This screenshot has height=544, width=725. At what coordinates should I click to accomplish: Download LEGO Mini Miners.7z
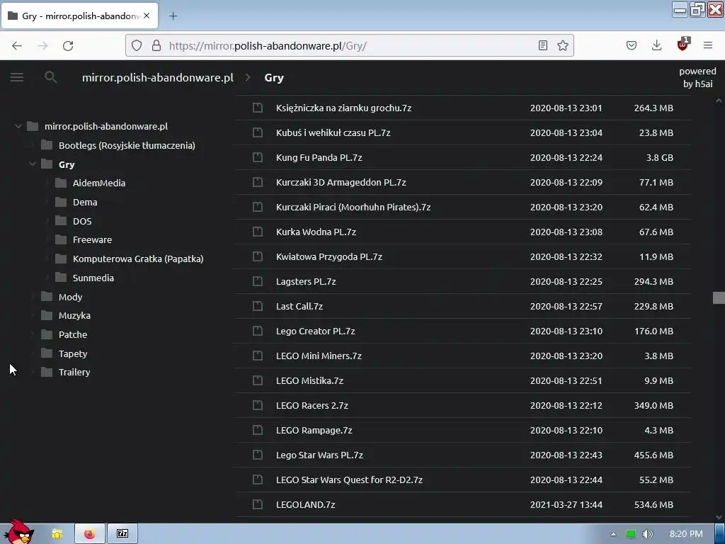point(319,356)
